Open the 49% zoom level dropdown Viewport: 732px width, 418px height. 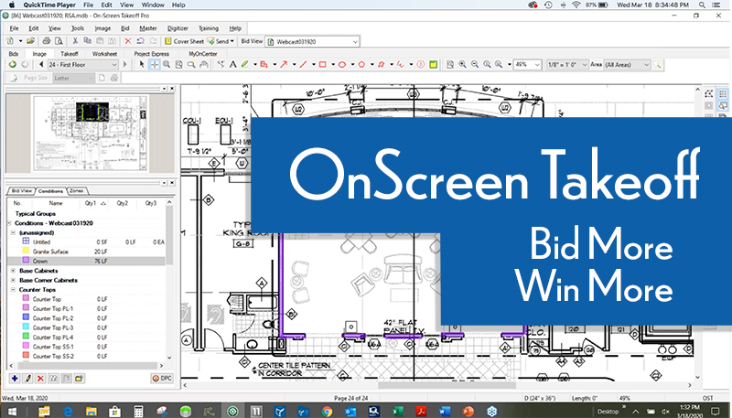[527, 64]
